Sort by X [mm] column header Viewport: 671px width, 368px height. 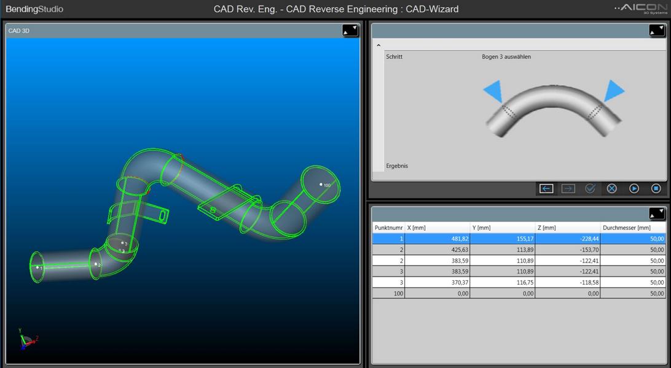438,228
